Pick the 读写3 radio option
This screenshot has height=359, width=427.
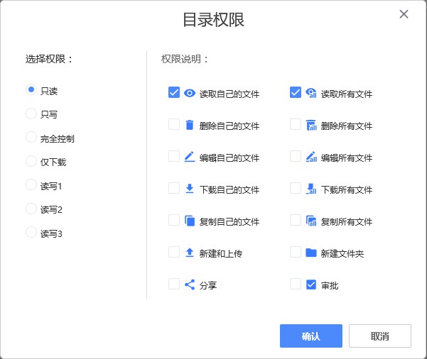click(31, 232)
